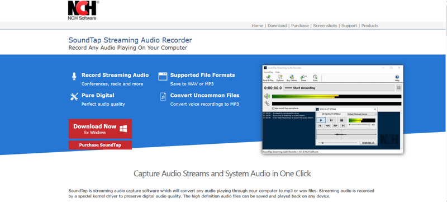Jump to end in the mini player
This screenshot has height=202, width=447.
(x=343, y=125)
